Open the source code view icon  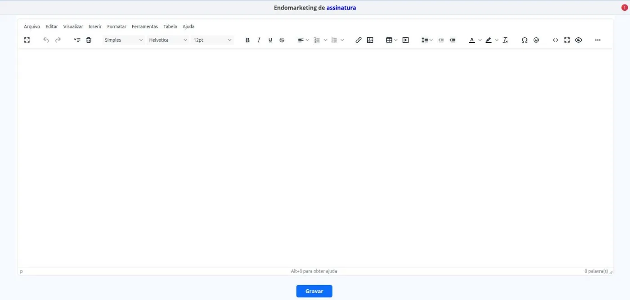coord(555,40)
